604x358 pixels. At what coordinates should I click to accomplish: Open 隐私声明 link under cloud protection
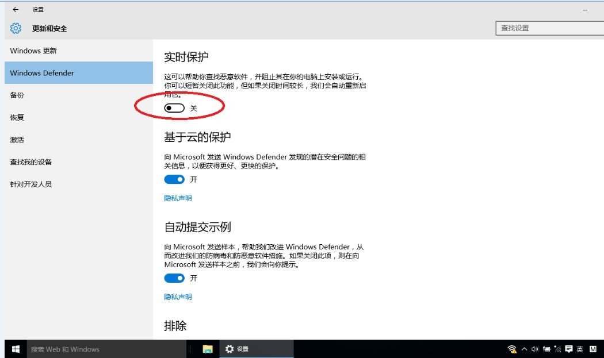(178, 198)
